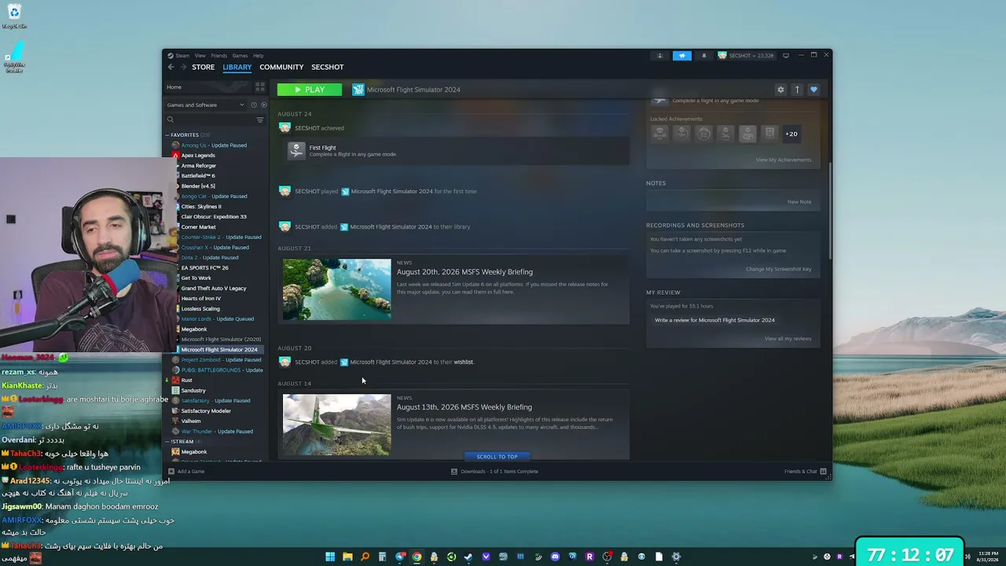Open the Help menu
Image resolution: width=1006 pixels, height=566 pixels.
[x=258, y=56]
